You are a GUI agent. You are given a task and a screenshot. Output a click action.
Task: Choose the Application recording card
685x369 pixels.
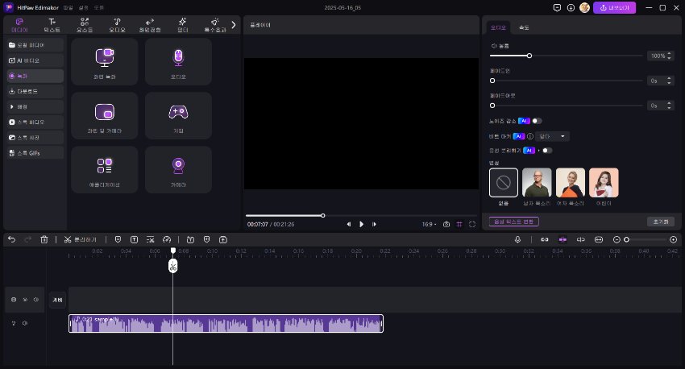pos(105,170)
